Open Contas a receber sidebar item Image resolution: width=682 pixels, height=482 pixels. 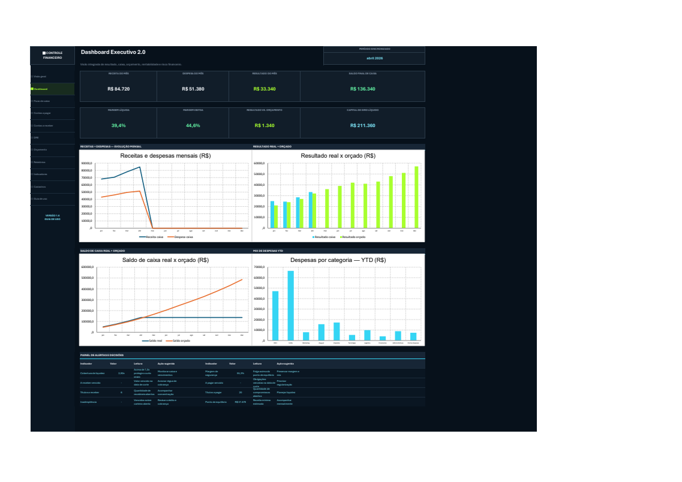tap(52, 126)
